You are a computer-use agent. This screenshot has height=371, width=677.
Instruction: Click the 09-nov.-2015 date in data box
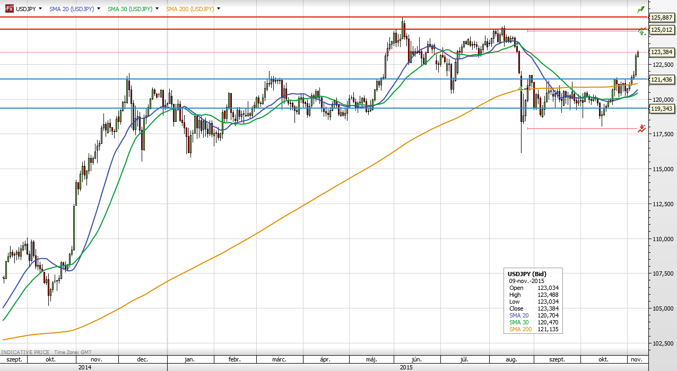526,281
